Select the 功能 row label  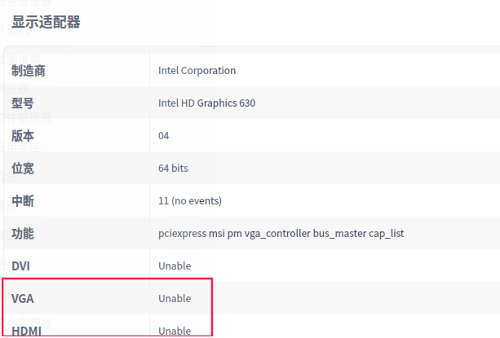[x=23, y=234]
